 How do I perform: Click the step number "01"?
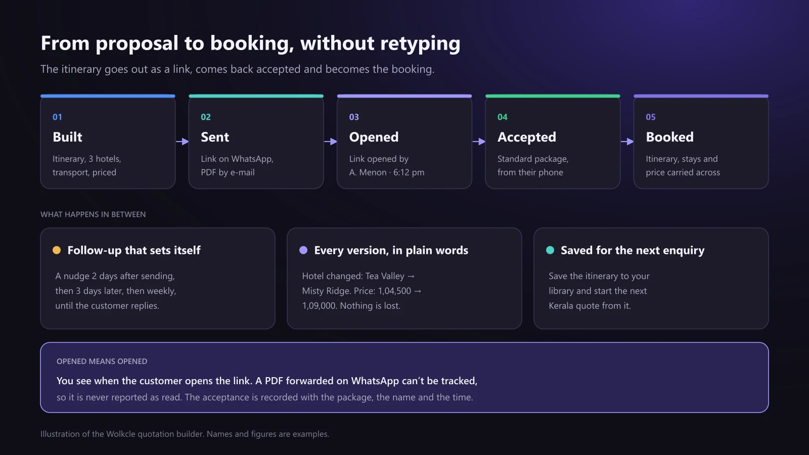tap(58, 117)
